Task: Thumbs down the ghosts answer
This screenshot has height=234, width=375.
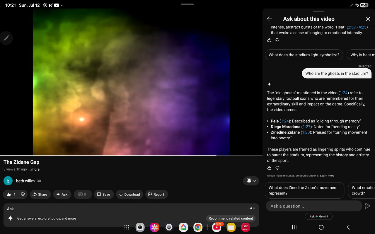Action: tap(277, 168)
